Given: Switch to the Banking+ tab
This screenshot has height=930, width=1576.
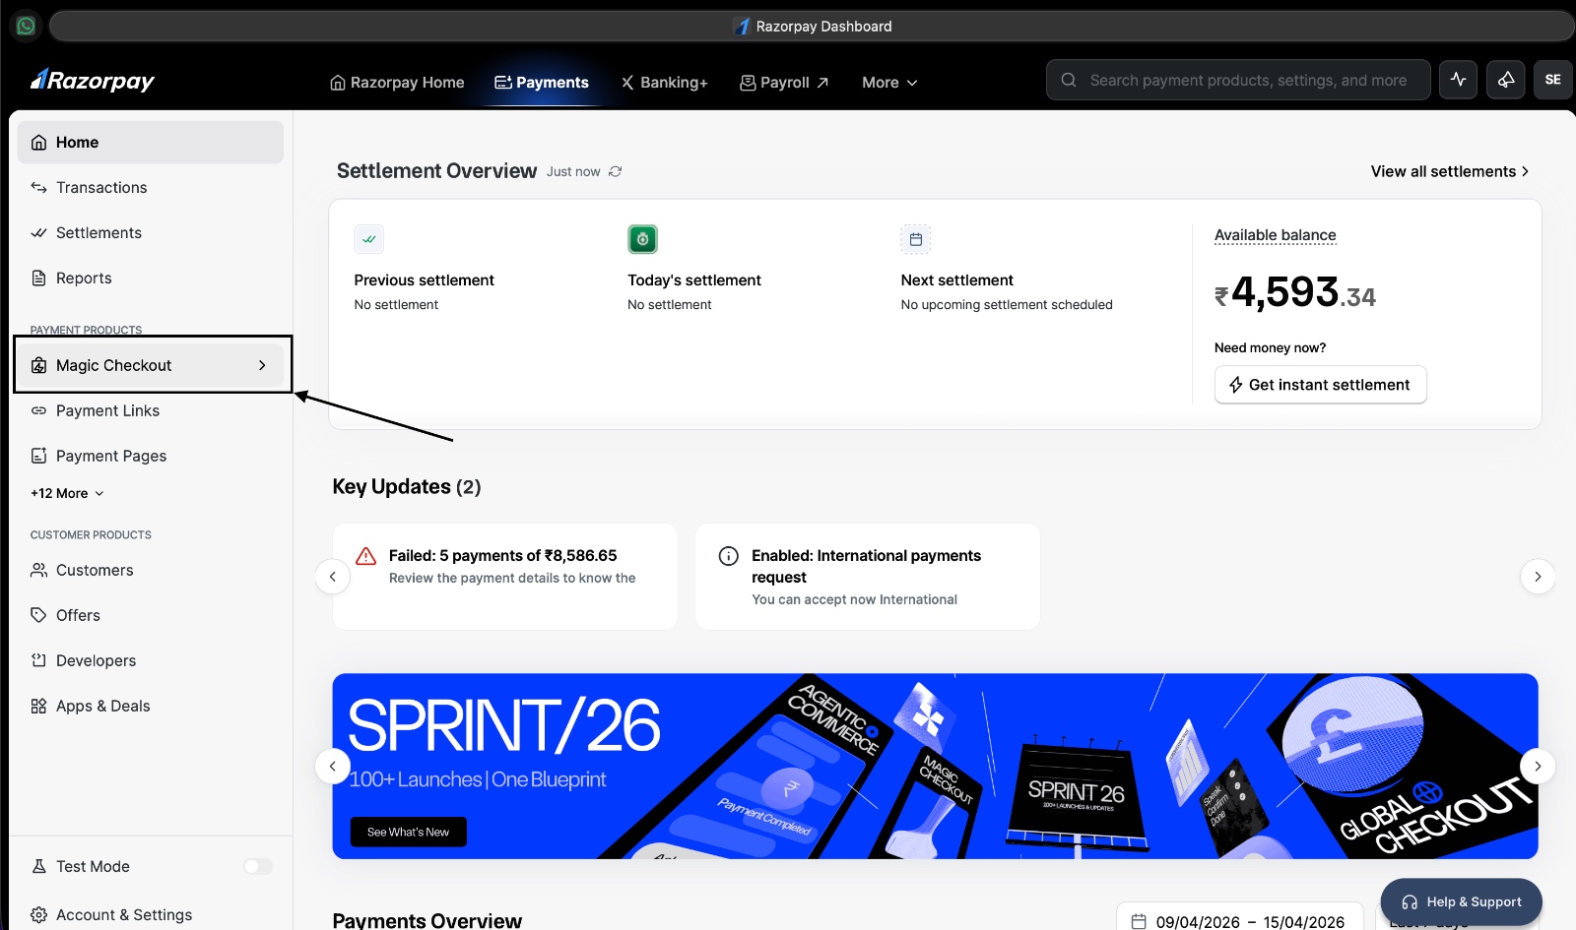Looking at the screenshot, I should pos(665,83).
